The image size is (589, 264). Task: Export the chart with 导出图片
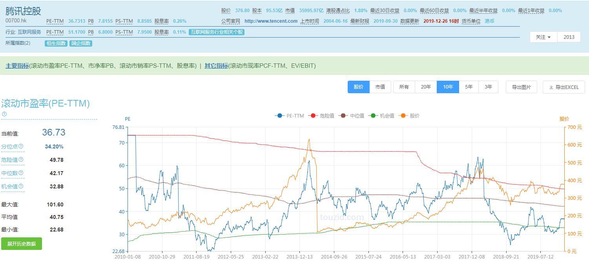coord(521,87)
